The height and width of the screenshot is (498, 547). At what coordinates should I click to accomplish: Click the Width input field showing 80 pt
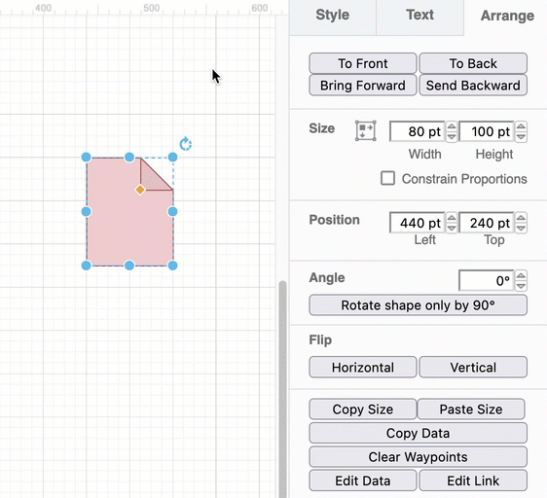coord(418,131)
